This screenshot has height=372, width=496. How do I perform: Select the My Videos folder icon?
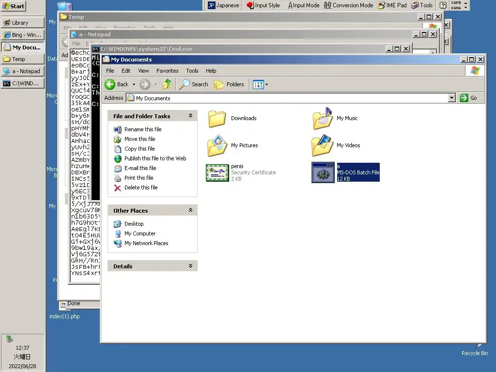[x=323, y=145]
